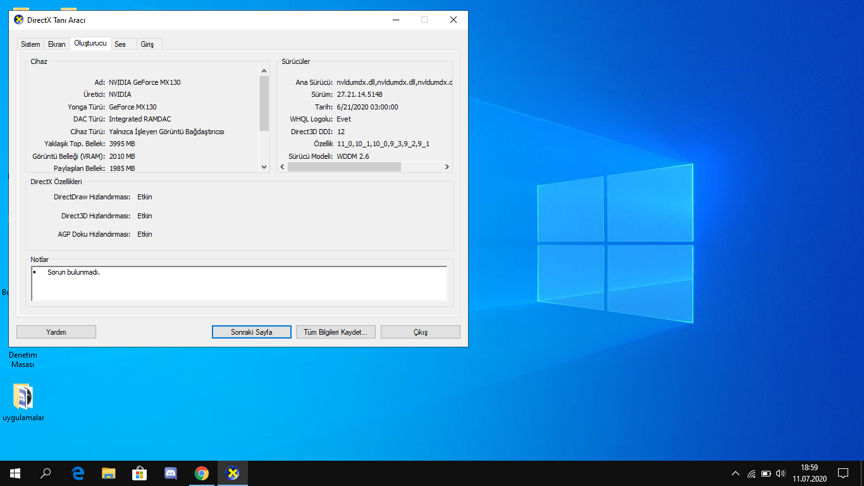Click Direct3D DDI value '12'
864x486 pixels.
coord(341,132)
